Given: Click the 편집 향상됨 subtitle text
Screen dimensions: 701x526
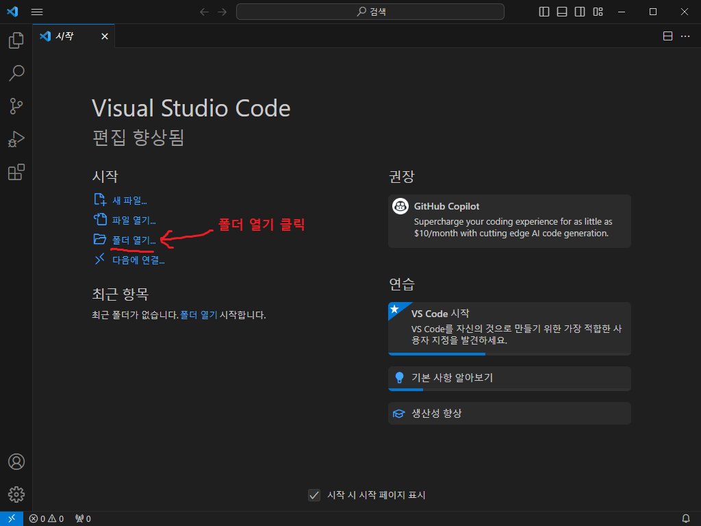Looking at the screenshot, I should pyautogui.click(x=138, y=137).
